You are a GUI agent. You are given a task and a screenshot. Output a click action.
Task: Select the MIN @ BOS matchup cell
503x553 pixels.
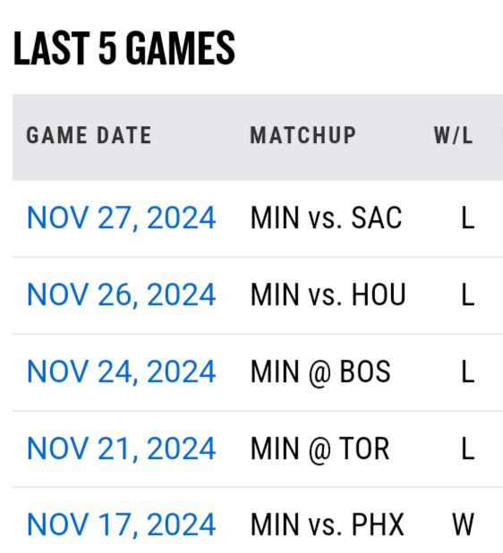coord(320,371)
